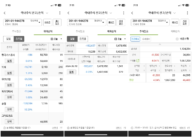Click the info icon before 23:00 notice, right screen
This screenshot has width=192, height=137.
point(132,128)
